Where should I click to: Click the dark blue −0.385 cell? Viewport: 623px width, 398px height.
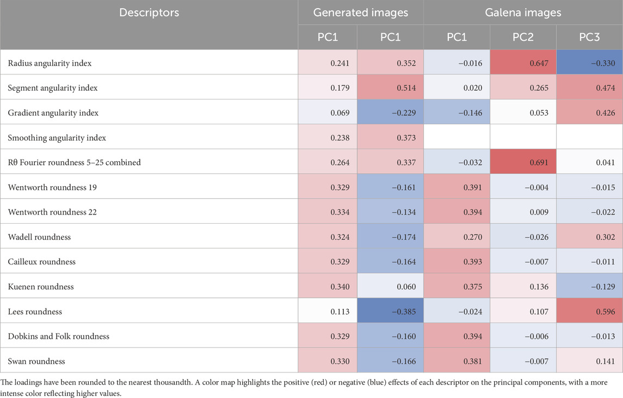coord(390,312)
